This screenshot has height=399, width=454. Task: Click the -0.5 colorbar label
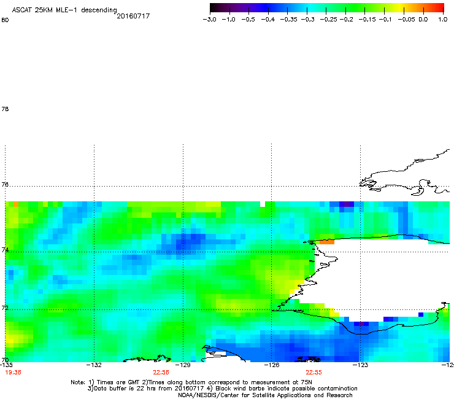(x=248, y=20)
